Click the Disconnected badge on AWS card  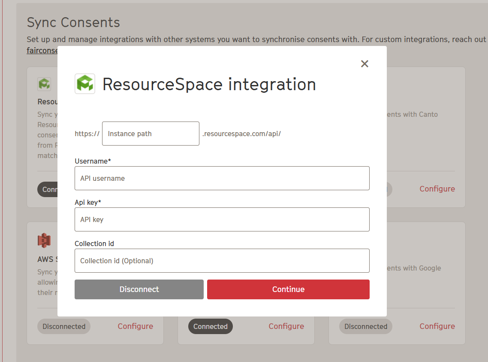click(x=64, y=326)
